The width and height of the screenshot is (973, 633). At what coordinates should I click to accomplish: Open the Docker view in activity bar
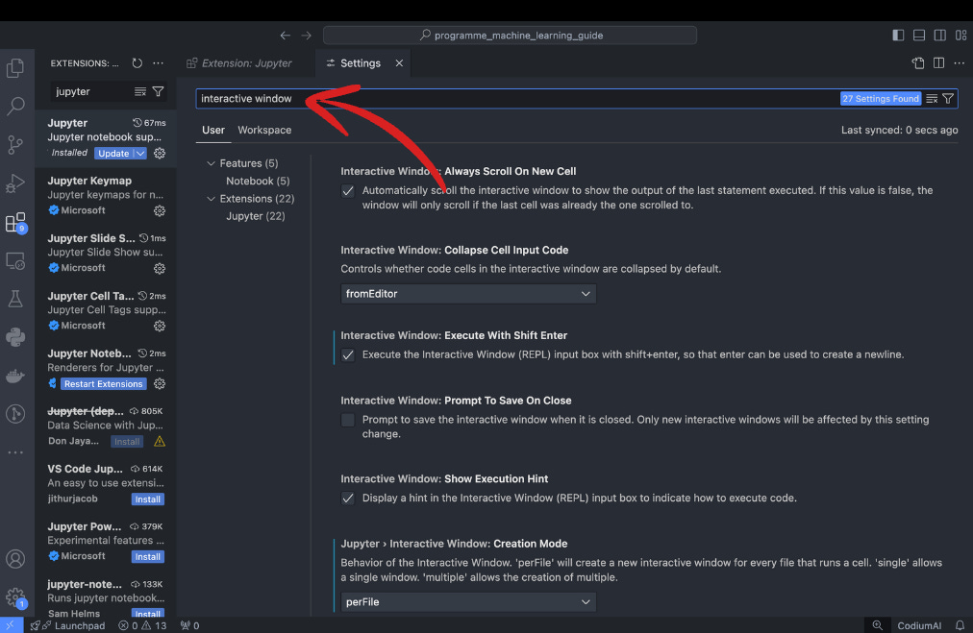[x=15, y=376]
